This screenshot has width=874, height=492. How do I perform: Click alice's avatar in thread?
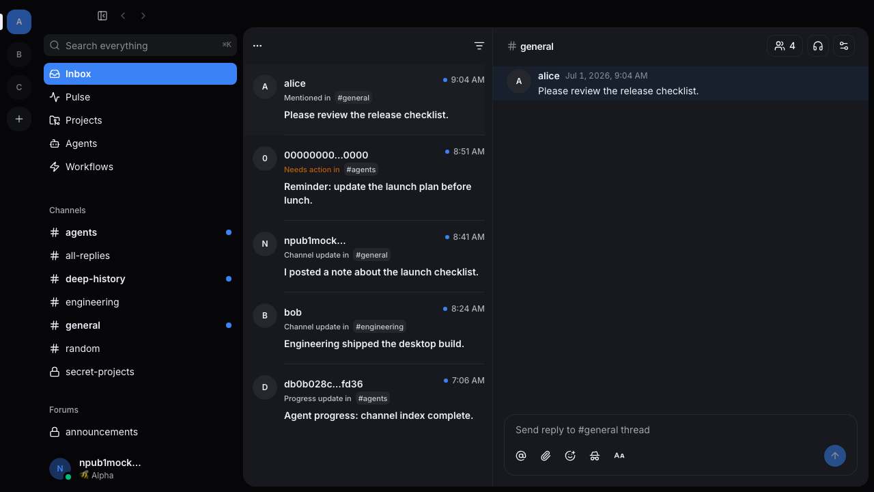[x=519, y=81]
